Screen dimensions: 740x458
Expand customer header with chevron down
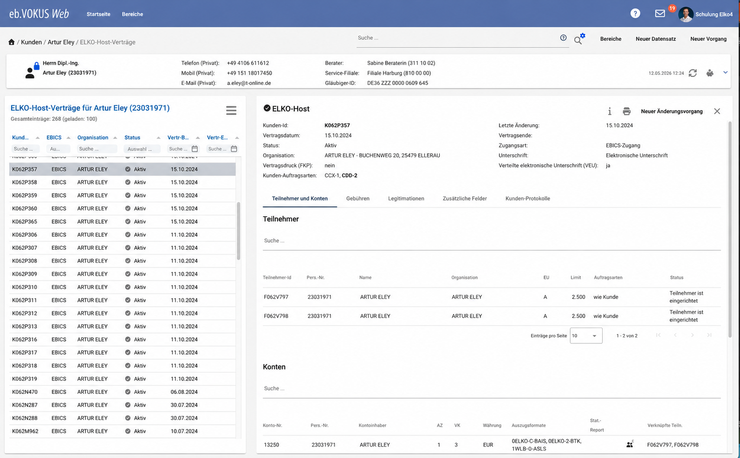pyautogui.click(x=725, y=72)
